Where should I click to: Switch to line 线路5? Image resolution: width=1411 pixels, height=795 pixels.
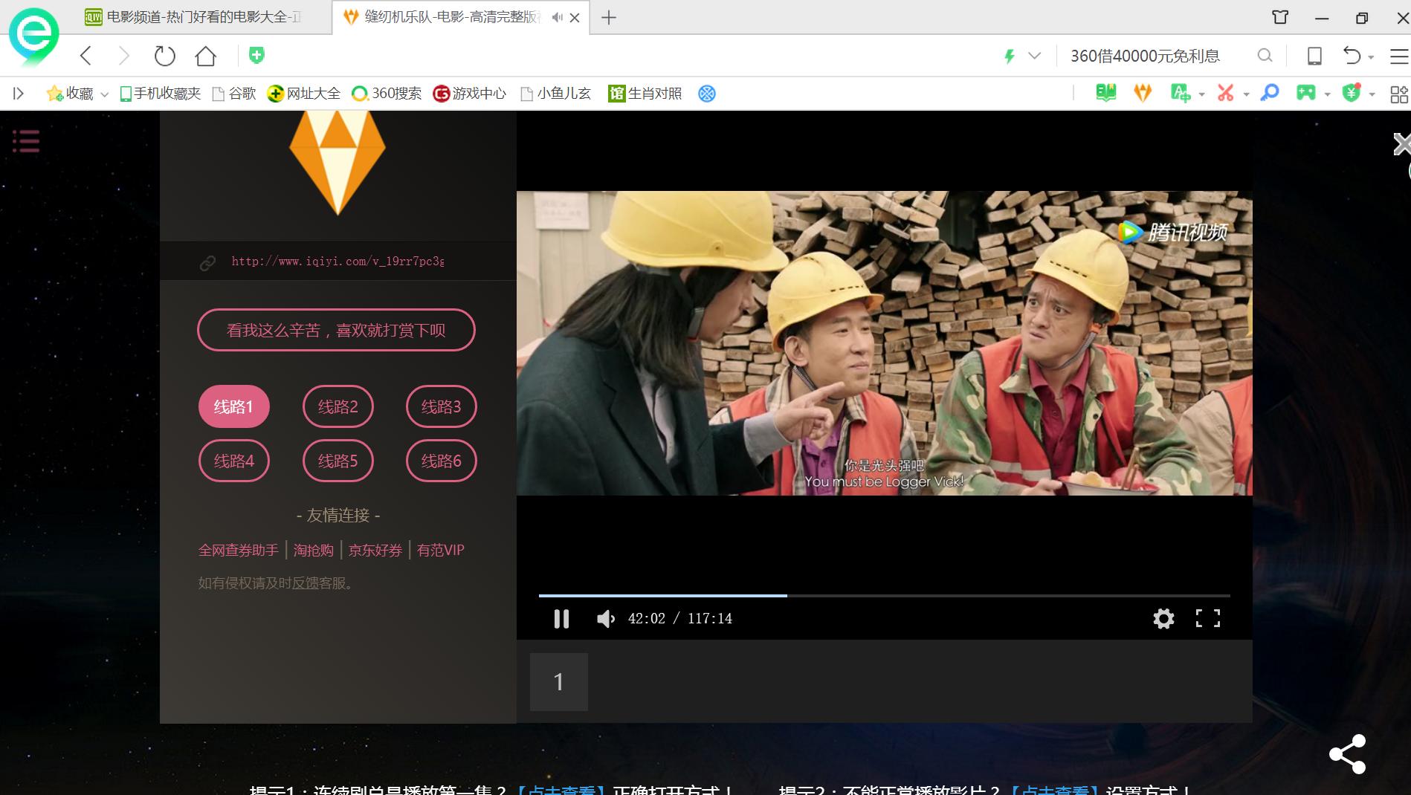(x=338, y=461)
